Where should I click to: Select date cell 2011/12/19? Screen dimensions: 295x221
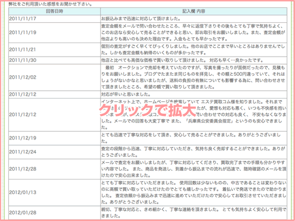(54, 138)
